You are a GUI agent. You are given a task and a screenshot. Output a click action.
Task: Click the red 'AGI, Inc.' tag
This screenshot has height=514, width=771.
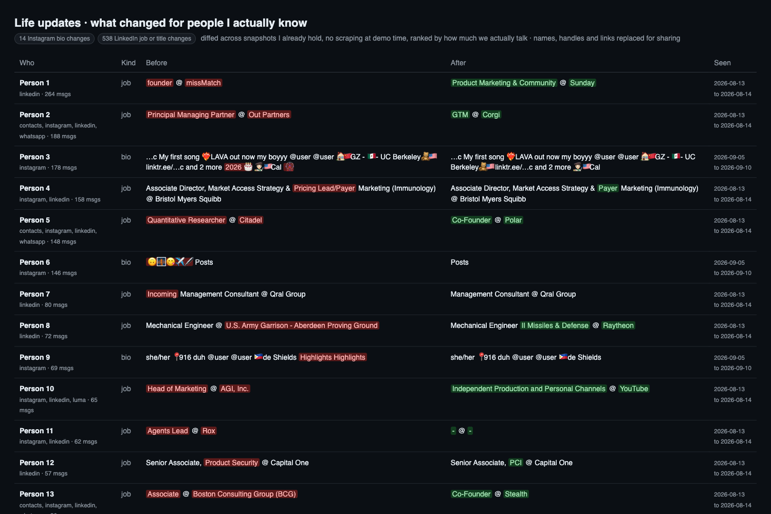pos(235,389)
